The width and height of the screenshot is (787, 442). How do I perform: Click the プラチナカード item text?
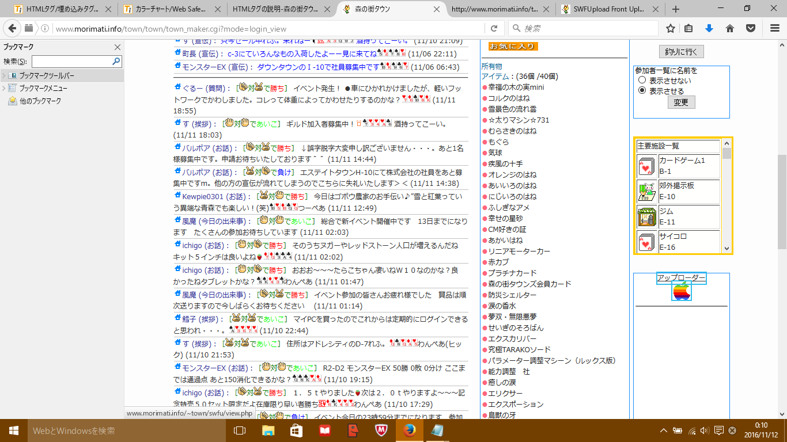pyautogui.click(x=512, y=273)
